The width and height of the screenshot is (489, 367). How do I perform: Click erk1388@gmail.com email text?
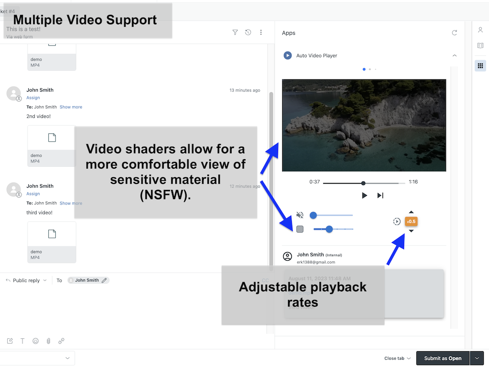coord(316,262)
